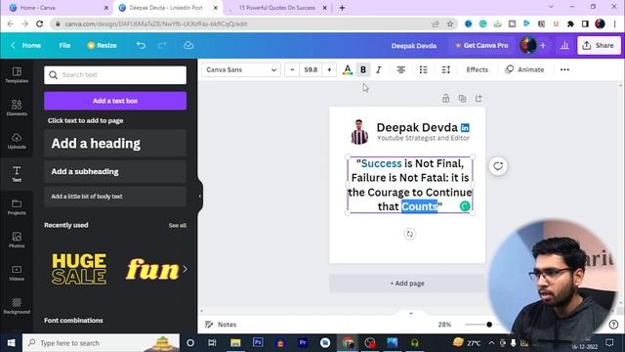Switch to the Home - Canva browser tab
The image size is (625, 352).
coord(58,8)
